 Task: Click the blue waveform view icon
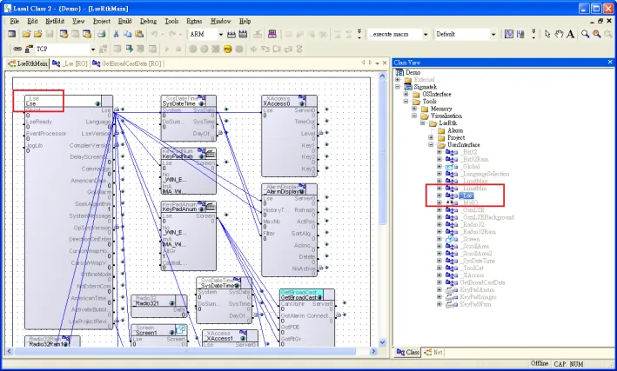[509, 34]
